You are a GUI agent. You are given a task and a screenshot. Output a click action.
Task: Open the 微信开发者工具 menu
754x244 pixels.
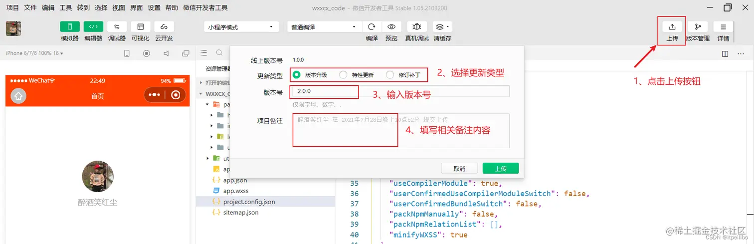tap(205, 7)
